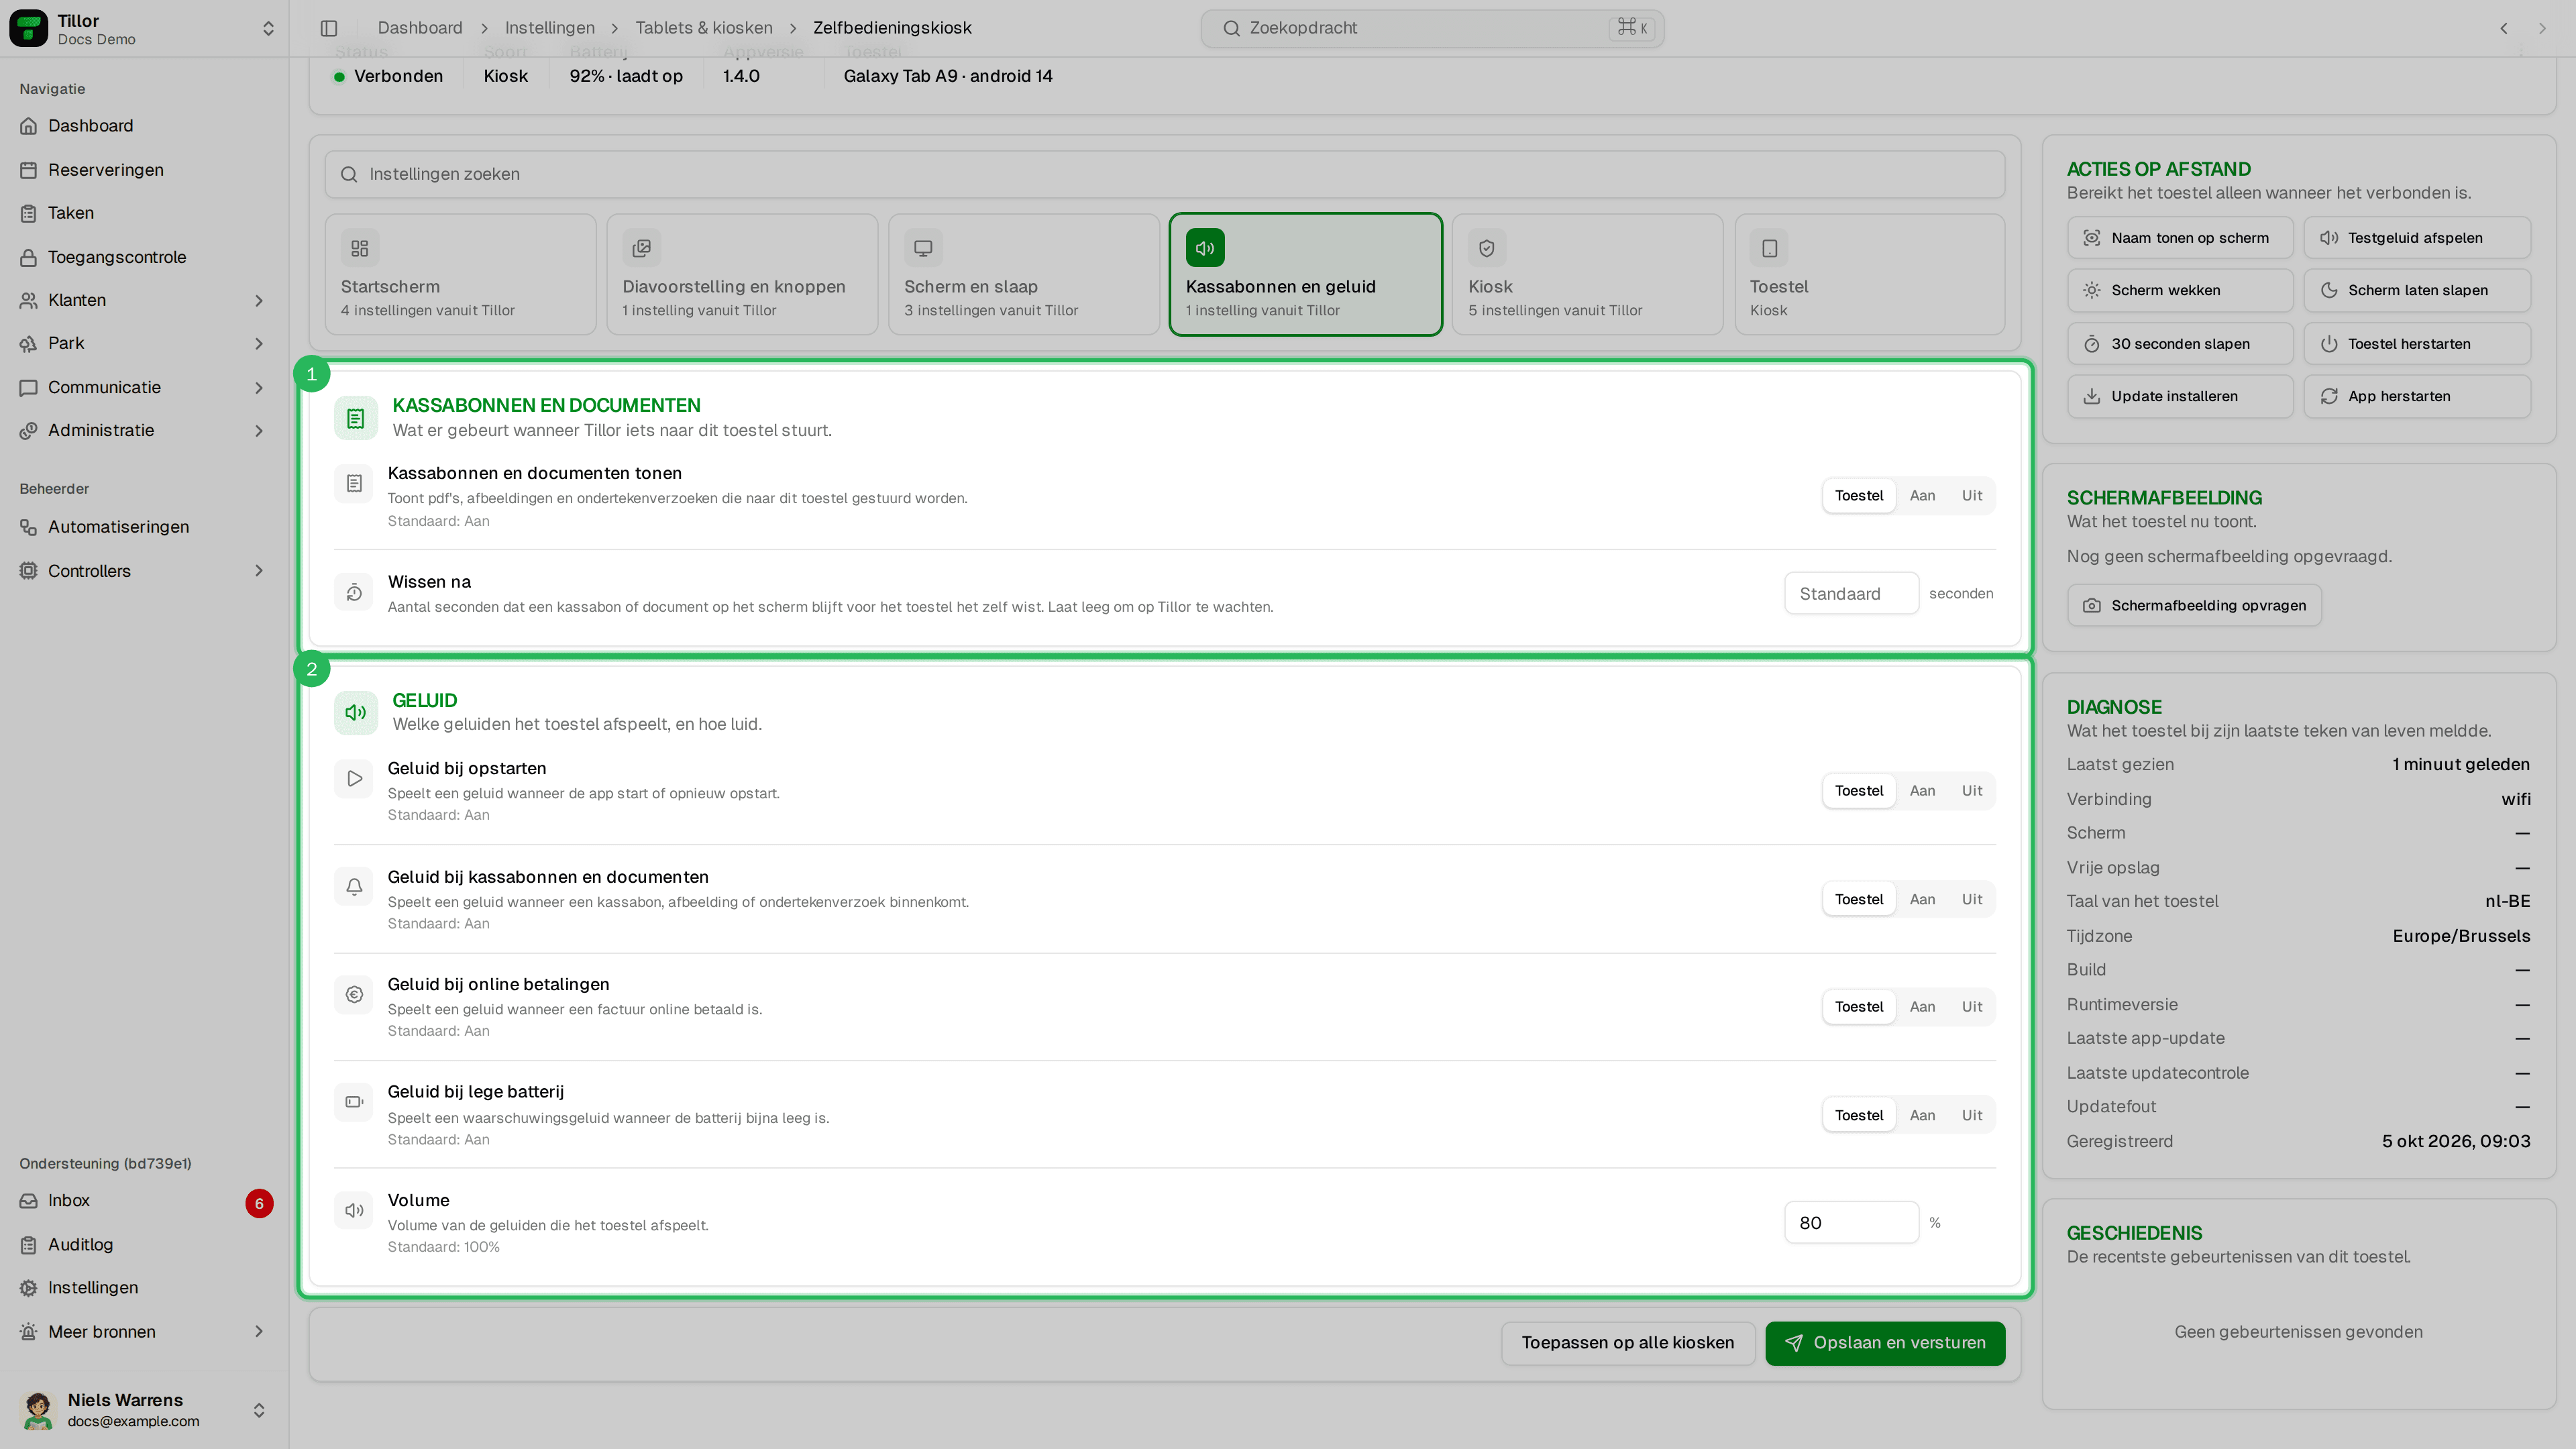The image size is (2576, 1449).
Task: Set Geluid bij kassabonnen en documenten to Aan
Action: tap(1922, 900)
